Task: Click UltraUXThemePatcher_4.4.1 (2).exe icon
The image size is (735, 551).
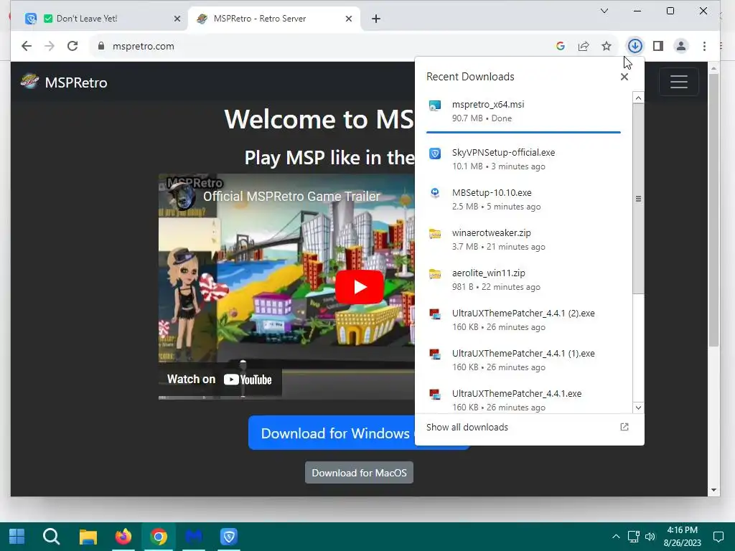Action: point(435,314)
